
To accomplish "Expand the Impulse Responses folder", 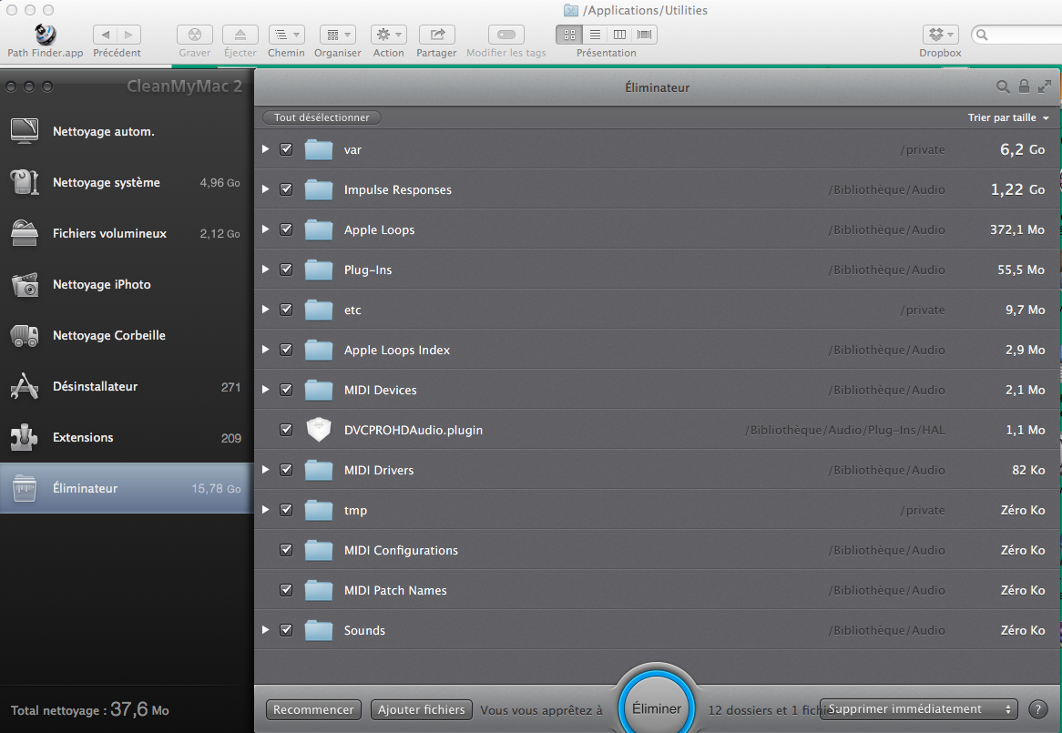I will click(x=265, y=189).
